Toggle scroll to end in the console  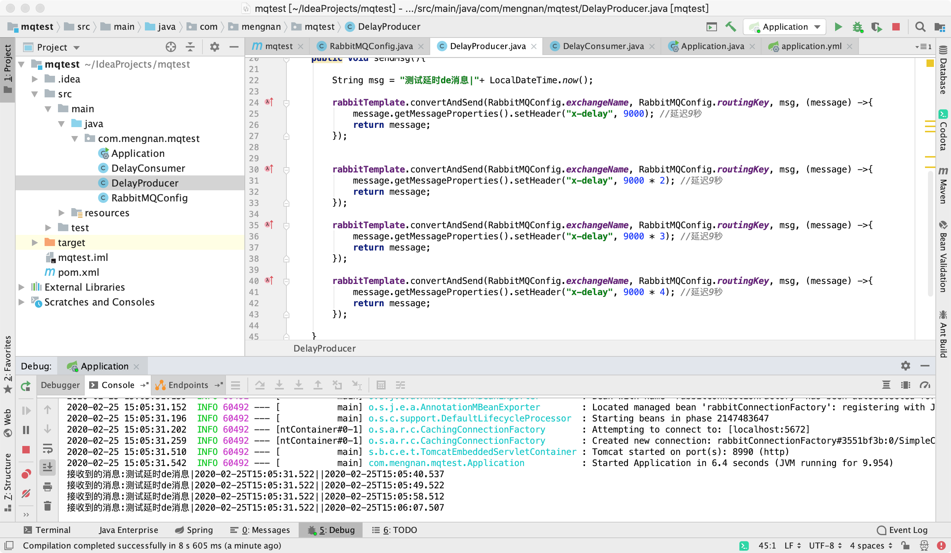point(48,467)
